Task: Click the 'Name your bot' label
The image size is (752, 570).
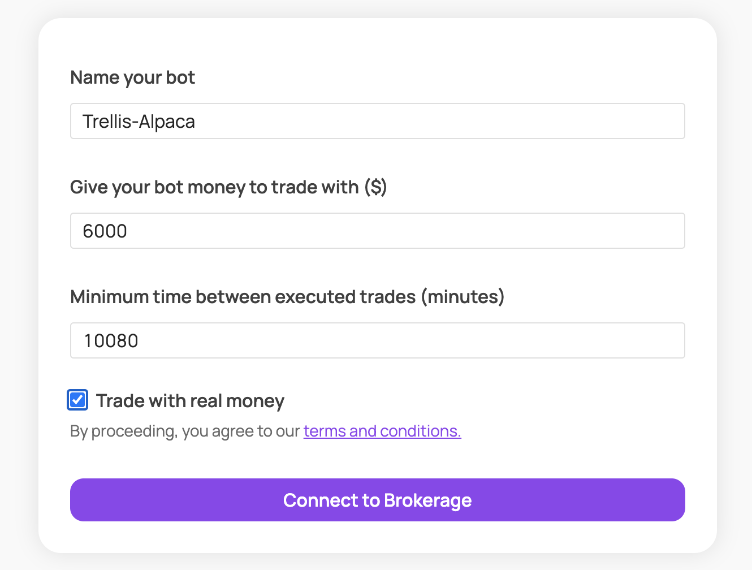Action: tap(132, 77)
